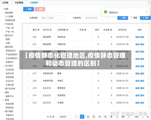Select 连锁店设计 in the sidebar
This screenshot has width=151, height=120.
(11, 51)
